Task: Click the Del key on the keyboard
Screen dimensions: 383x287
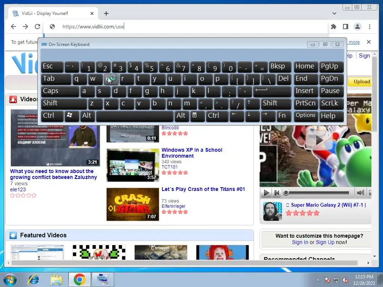Action: pyautogui.click(x=284, y=79)
